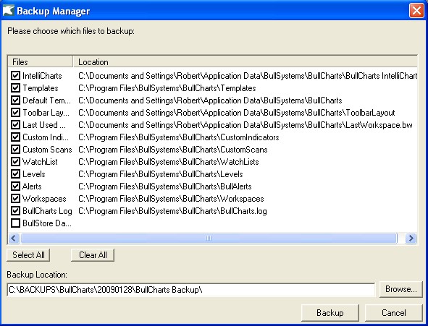Click the horizontal scrollbar thumb
The width and height of the screenshot is (428, 326).
point(209,239)
